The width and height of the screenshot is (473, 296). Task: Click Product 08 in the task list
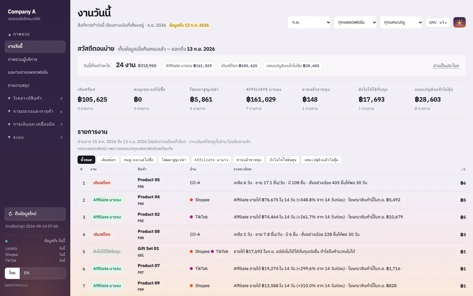(149, 232)
